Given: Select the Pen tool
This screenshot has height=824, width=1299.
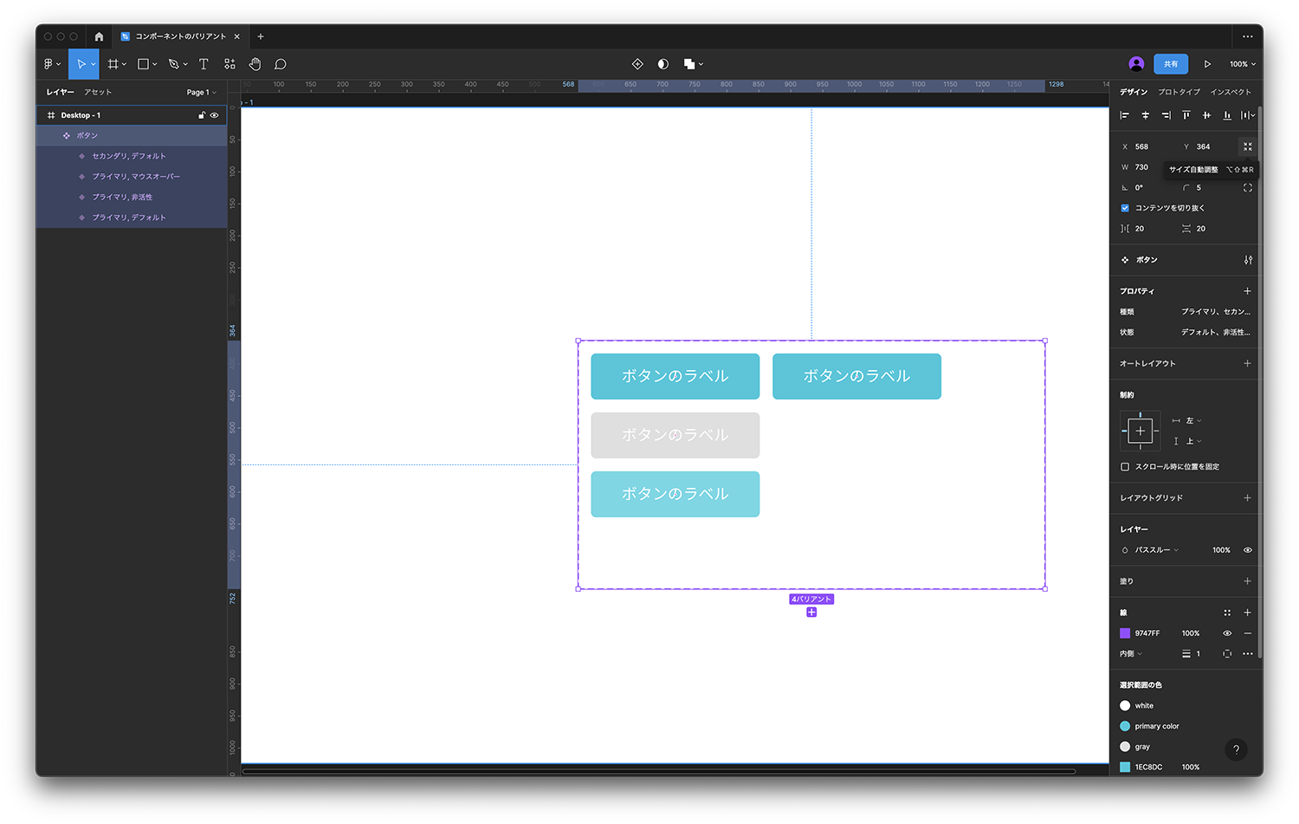Looking at the screenshot, I should pos(174,64).
